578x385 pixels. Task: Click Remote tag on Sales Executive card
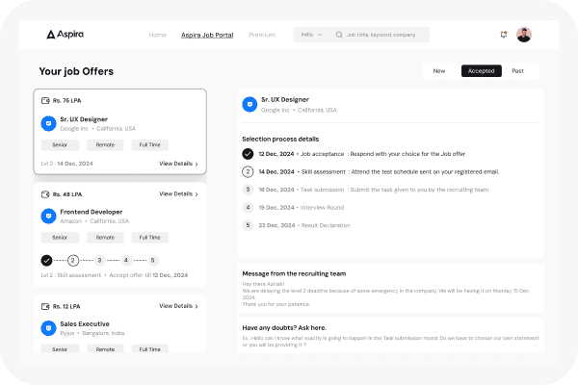click(x=105, y=348)
